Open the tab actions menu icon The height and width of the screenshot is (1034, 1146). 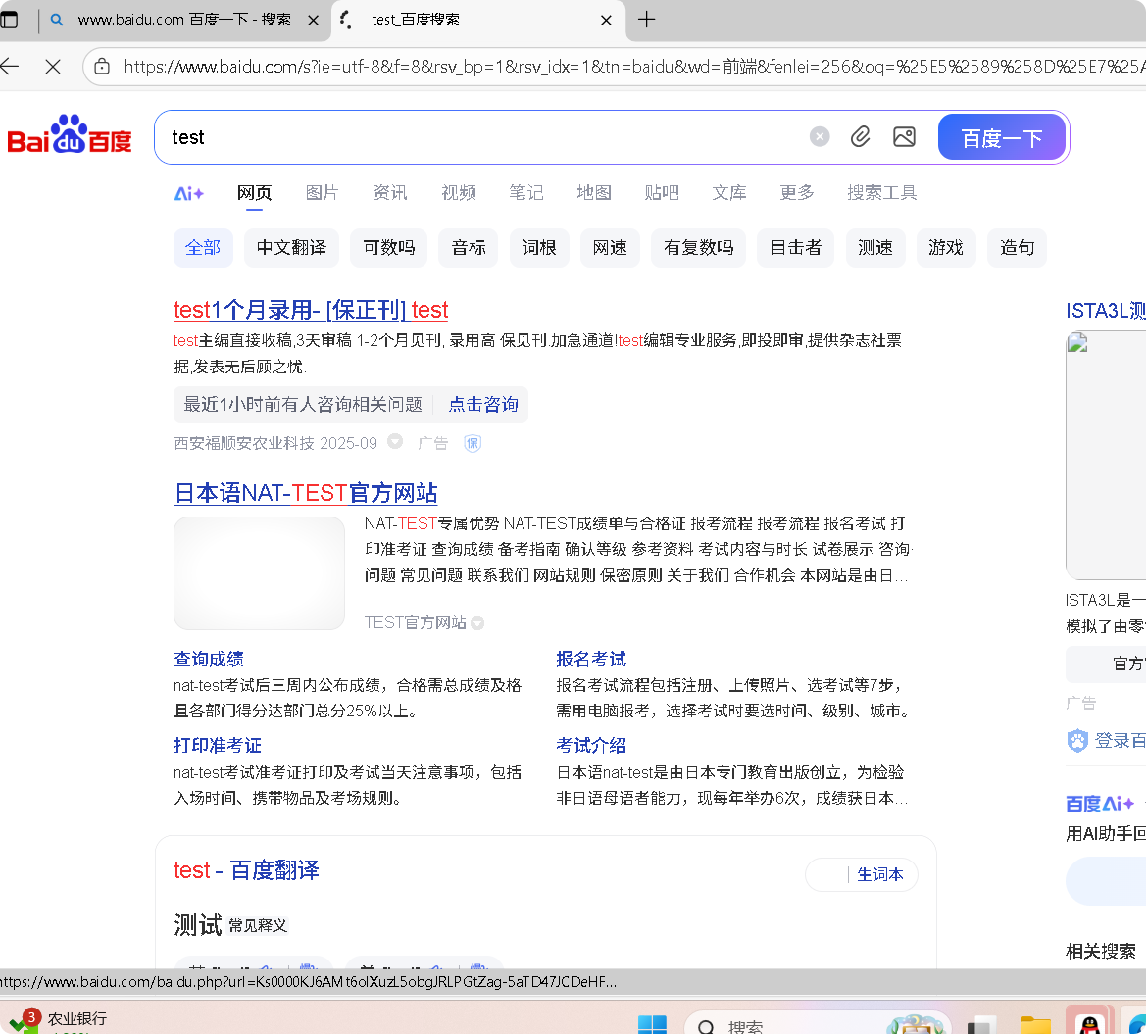pyautogui.click(x=9, y=20)
